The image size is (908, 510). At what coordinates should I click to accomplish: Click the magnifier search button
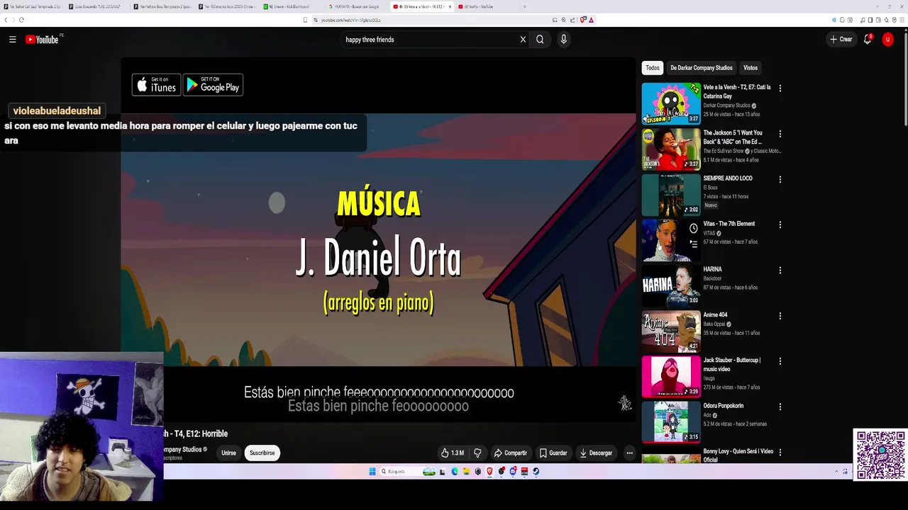[540, 40]
